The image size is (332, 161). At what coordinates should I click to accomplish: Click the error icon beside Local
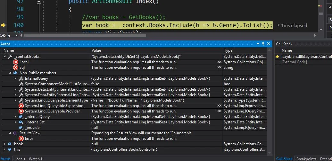point(15,62)
